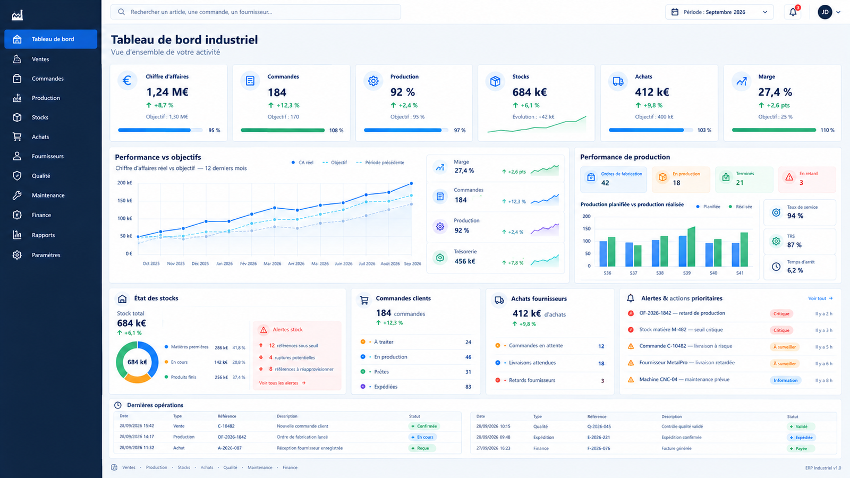Click the Confirmée status badge for C-10482

pyautogui.click(x=424, y=426)
